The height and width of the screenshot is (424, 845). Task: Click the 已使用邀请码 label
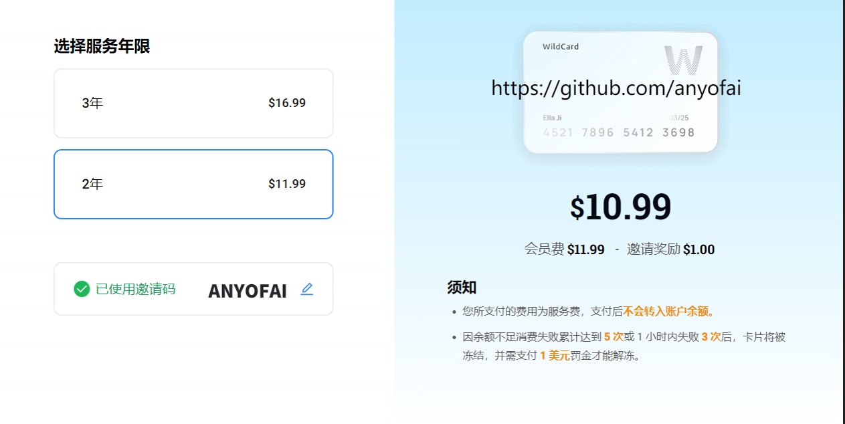(x=136, y=289)
